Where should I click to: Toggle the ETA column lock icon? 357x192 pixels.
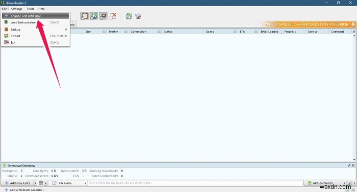pos(256,32)
